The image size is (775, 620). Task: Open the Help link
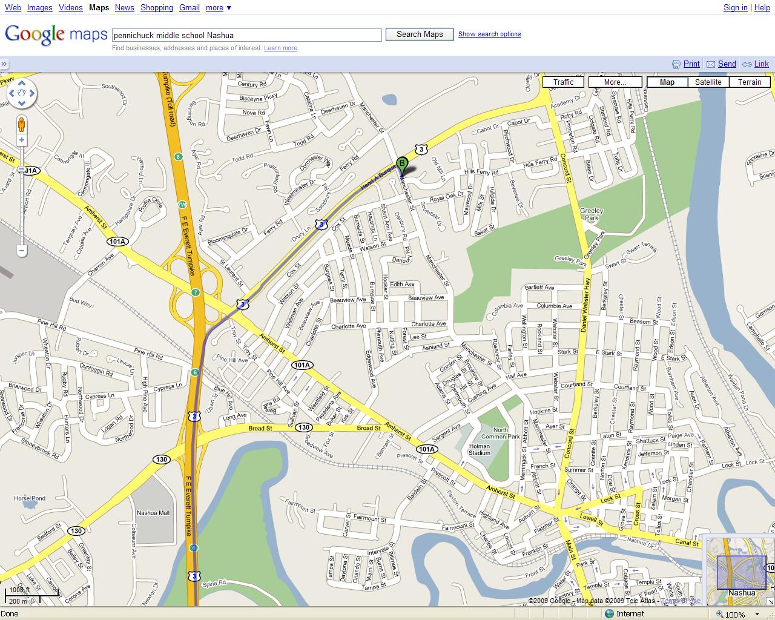tap(762, 7)
